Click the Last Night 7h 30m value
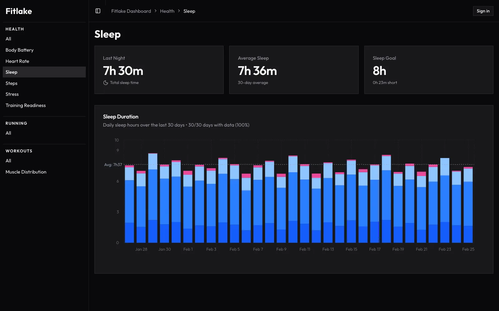Image resolution: width=499 pixels, height=311 pixels. (x=123, y=71)
